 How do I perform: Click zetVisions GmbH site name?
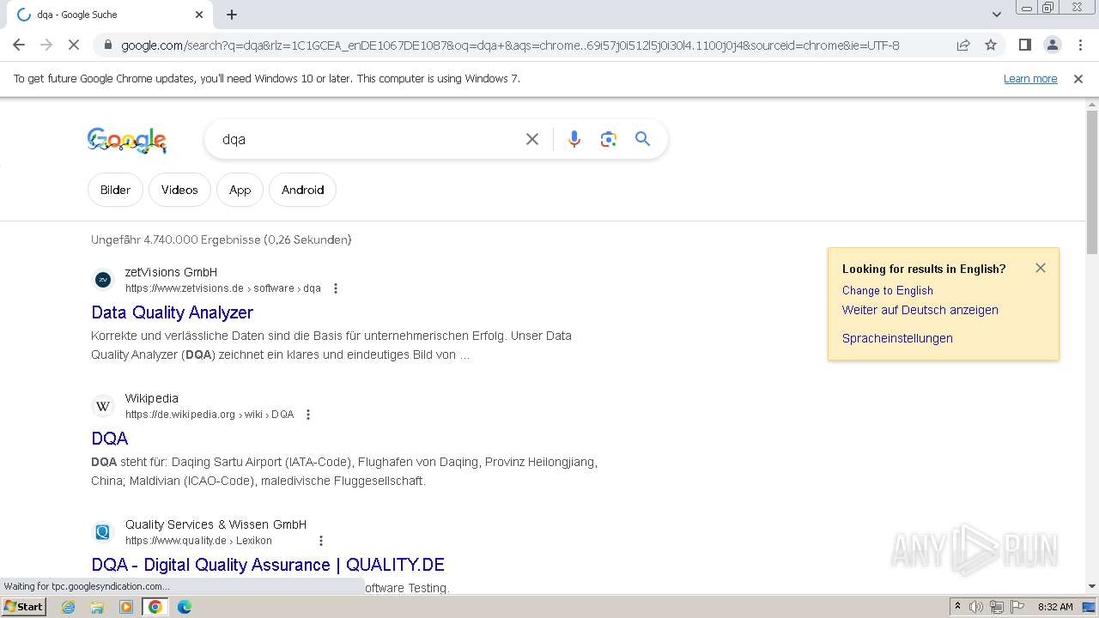171,272
